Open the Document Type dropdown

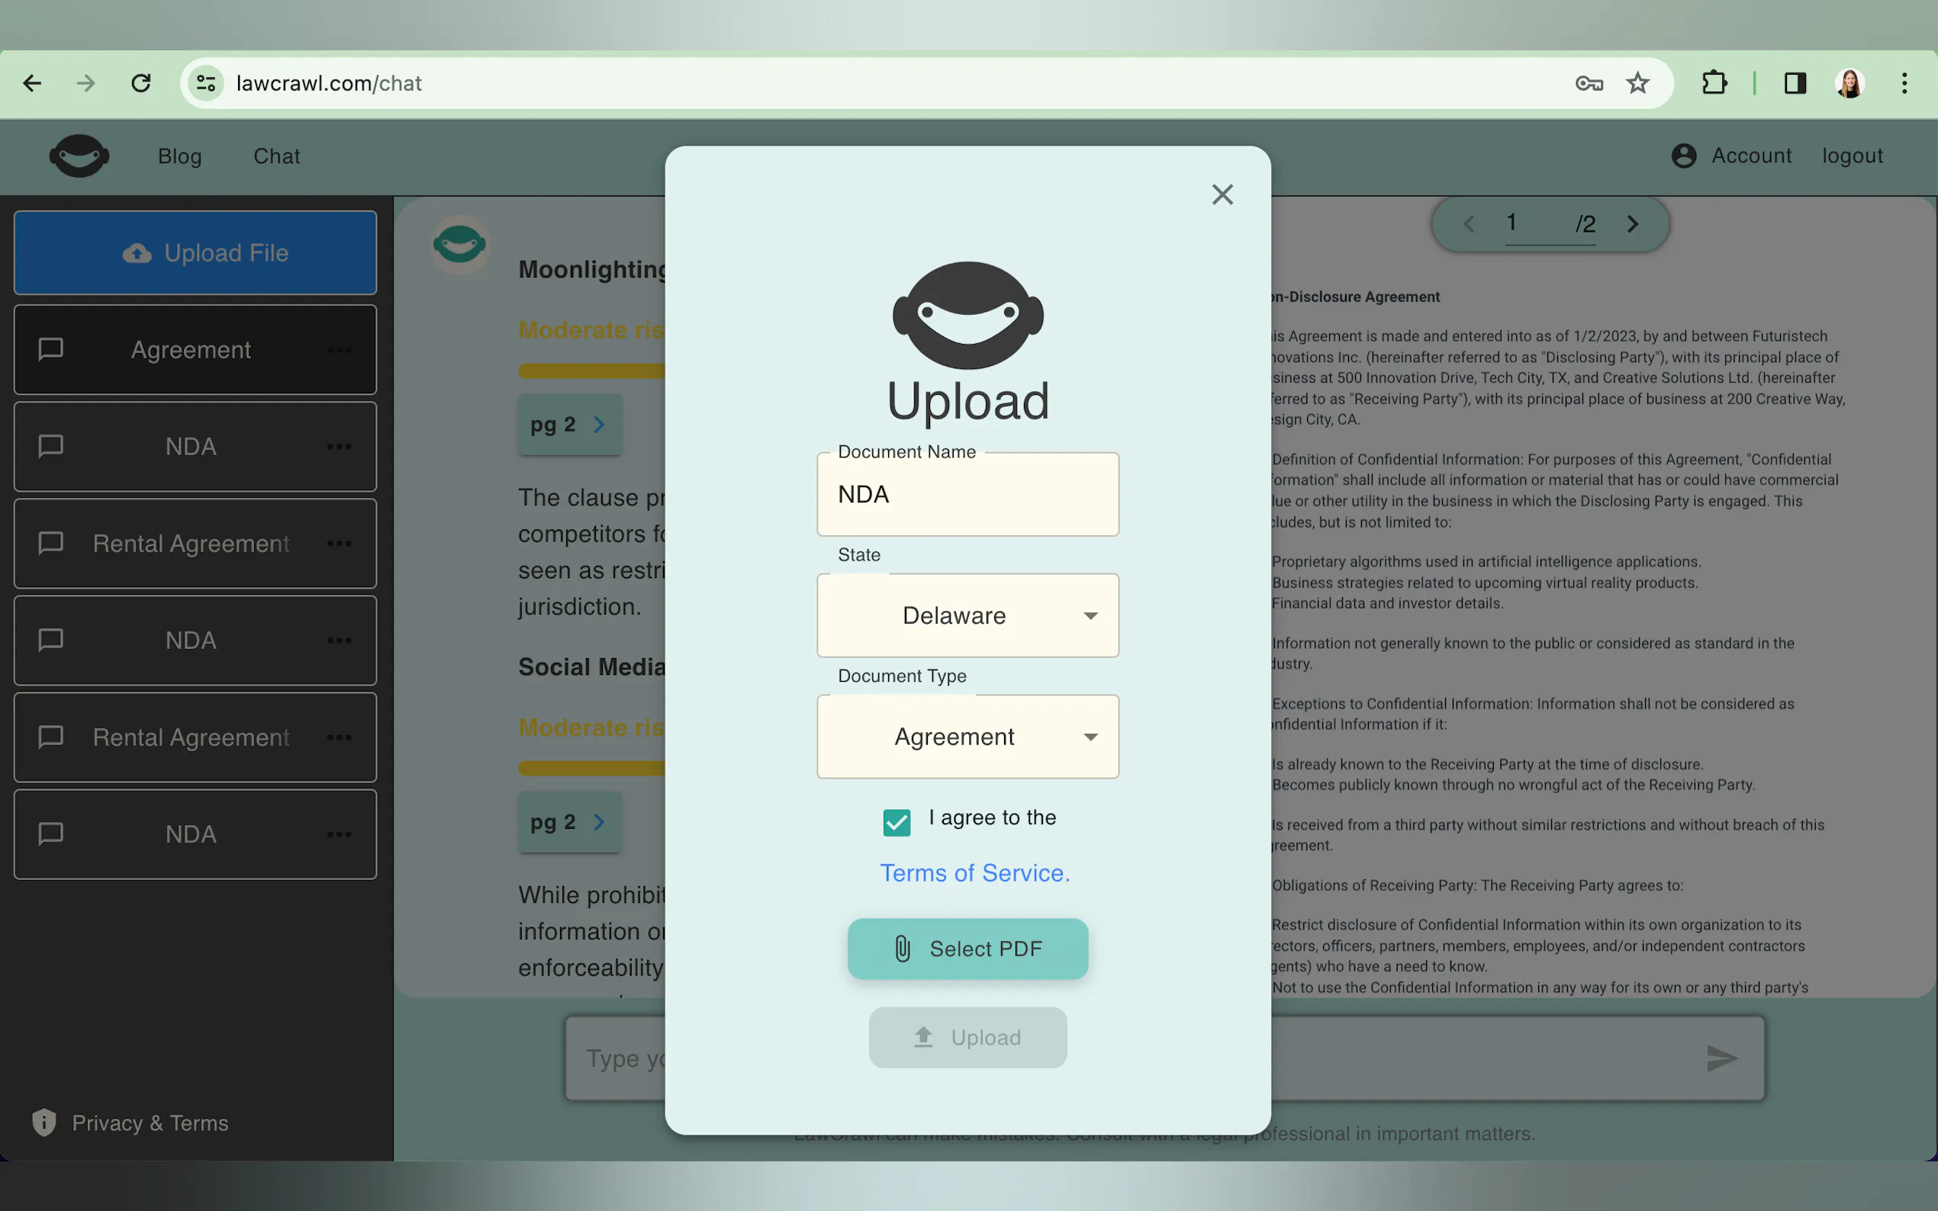[967, 737]
